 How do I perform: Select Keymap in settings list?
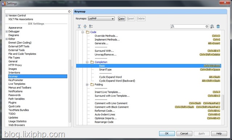click(x=38, y=76)
